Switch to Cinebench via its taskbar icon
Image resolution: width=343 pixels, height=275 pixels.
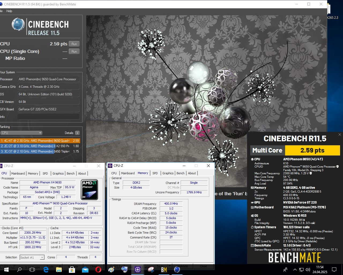[x=177, y=270]
